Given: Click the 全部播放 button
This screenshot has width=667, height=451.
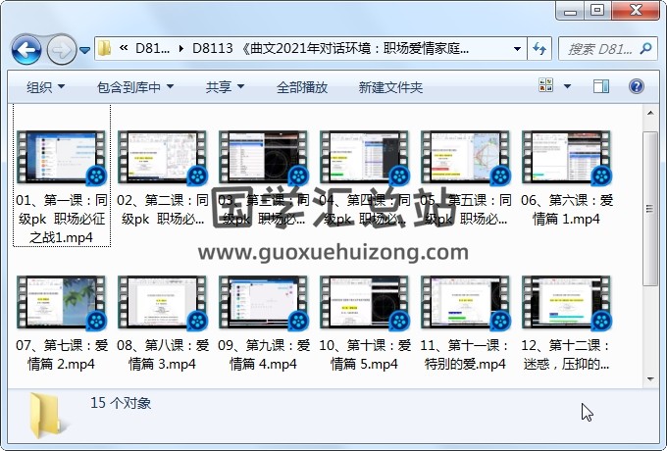Looking at the screenshot, I should tap(302, 87).
